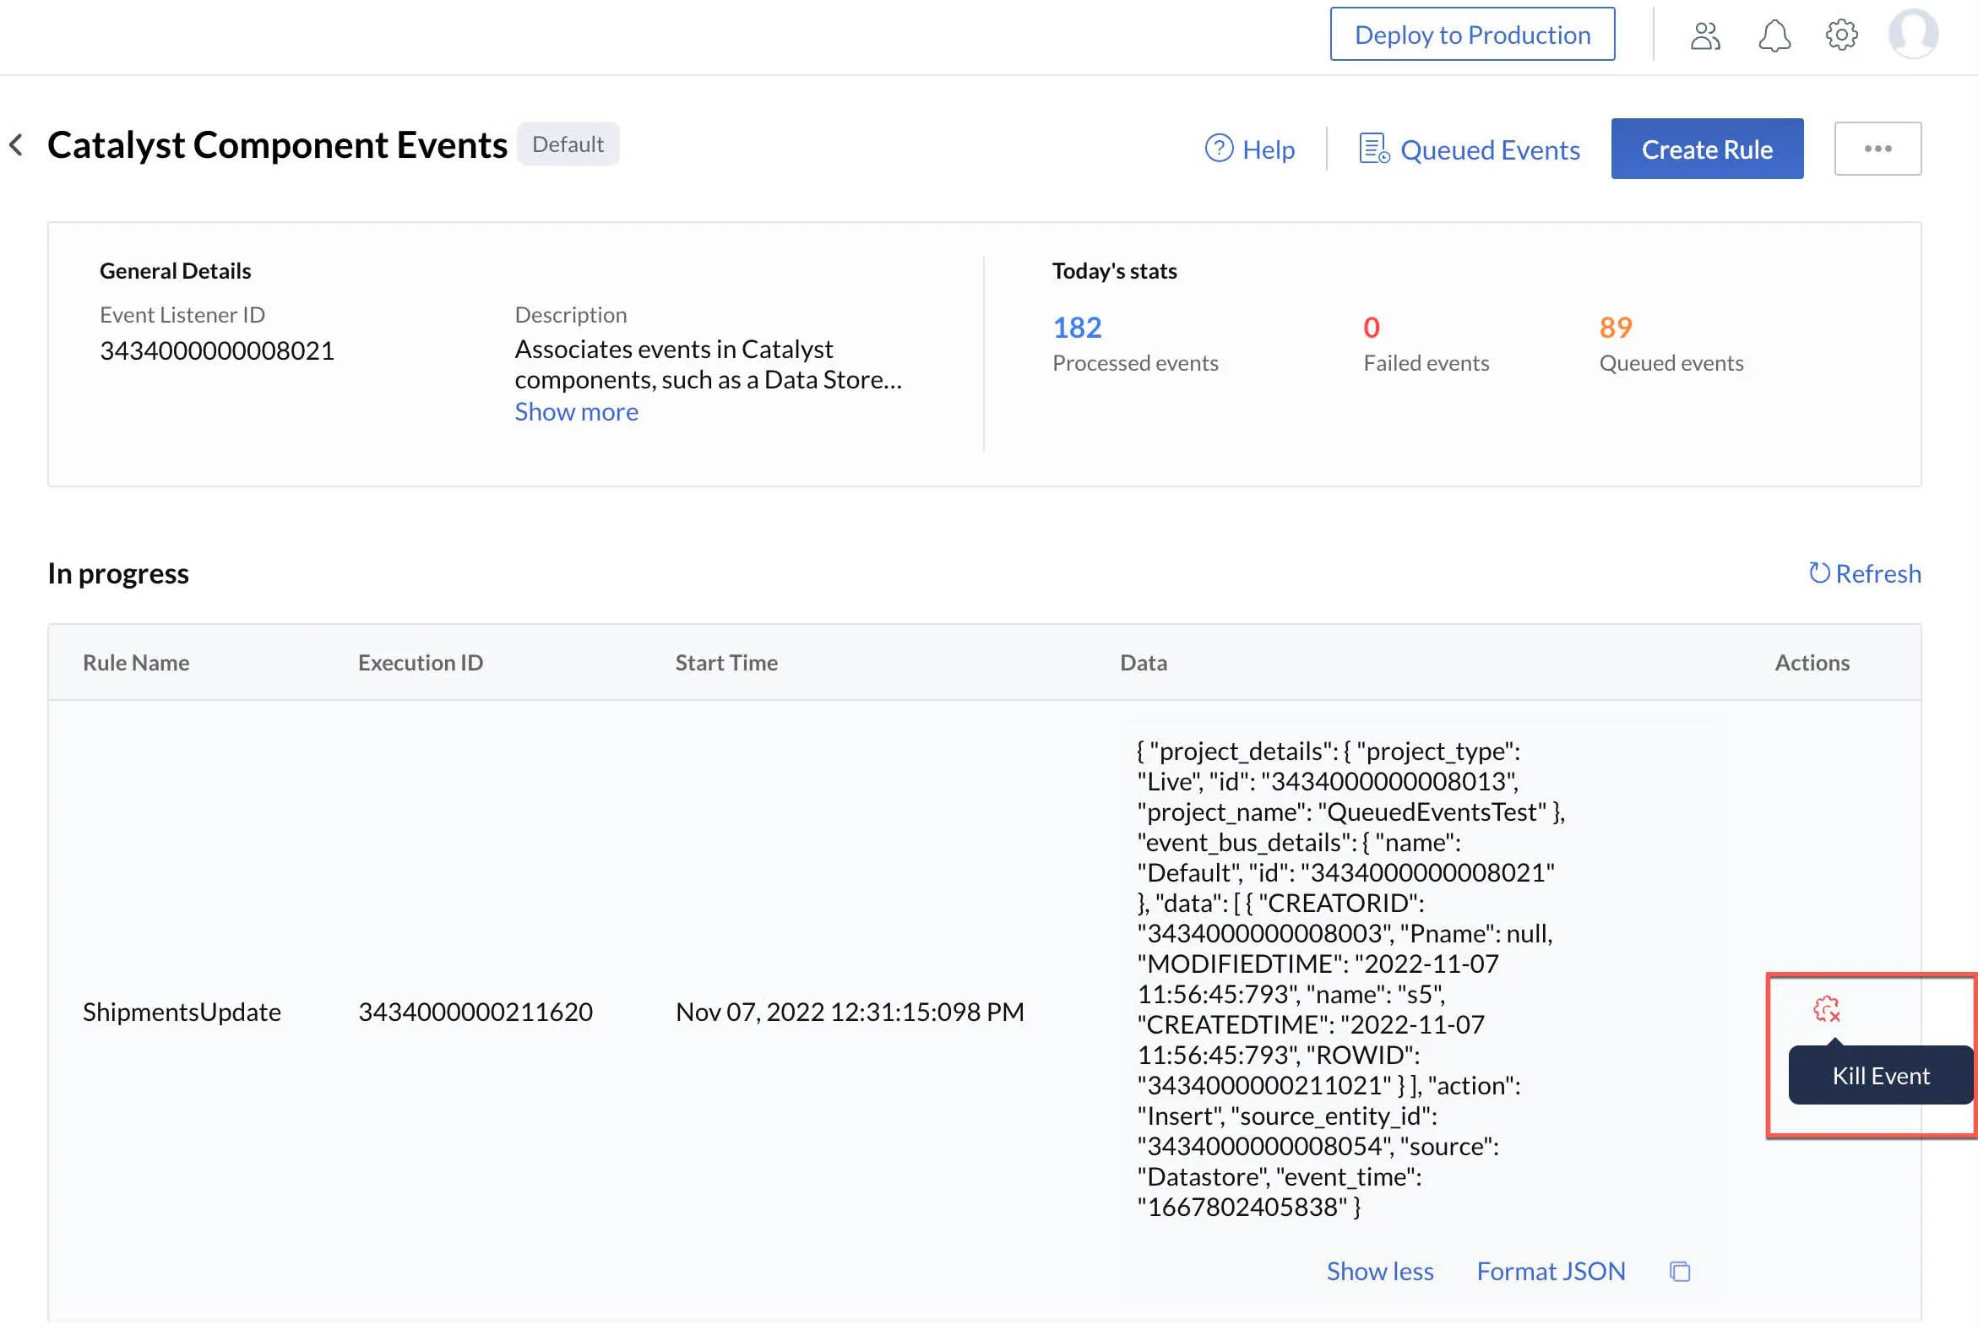Click the description text about Catalyst components
The height and width of the screenshot is (1330, 1978).
point(709,364)
